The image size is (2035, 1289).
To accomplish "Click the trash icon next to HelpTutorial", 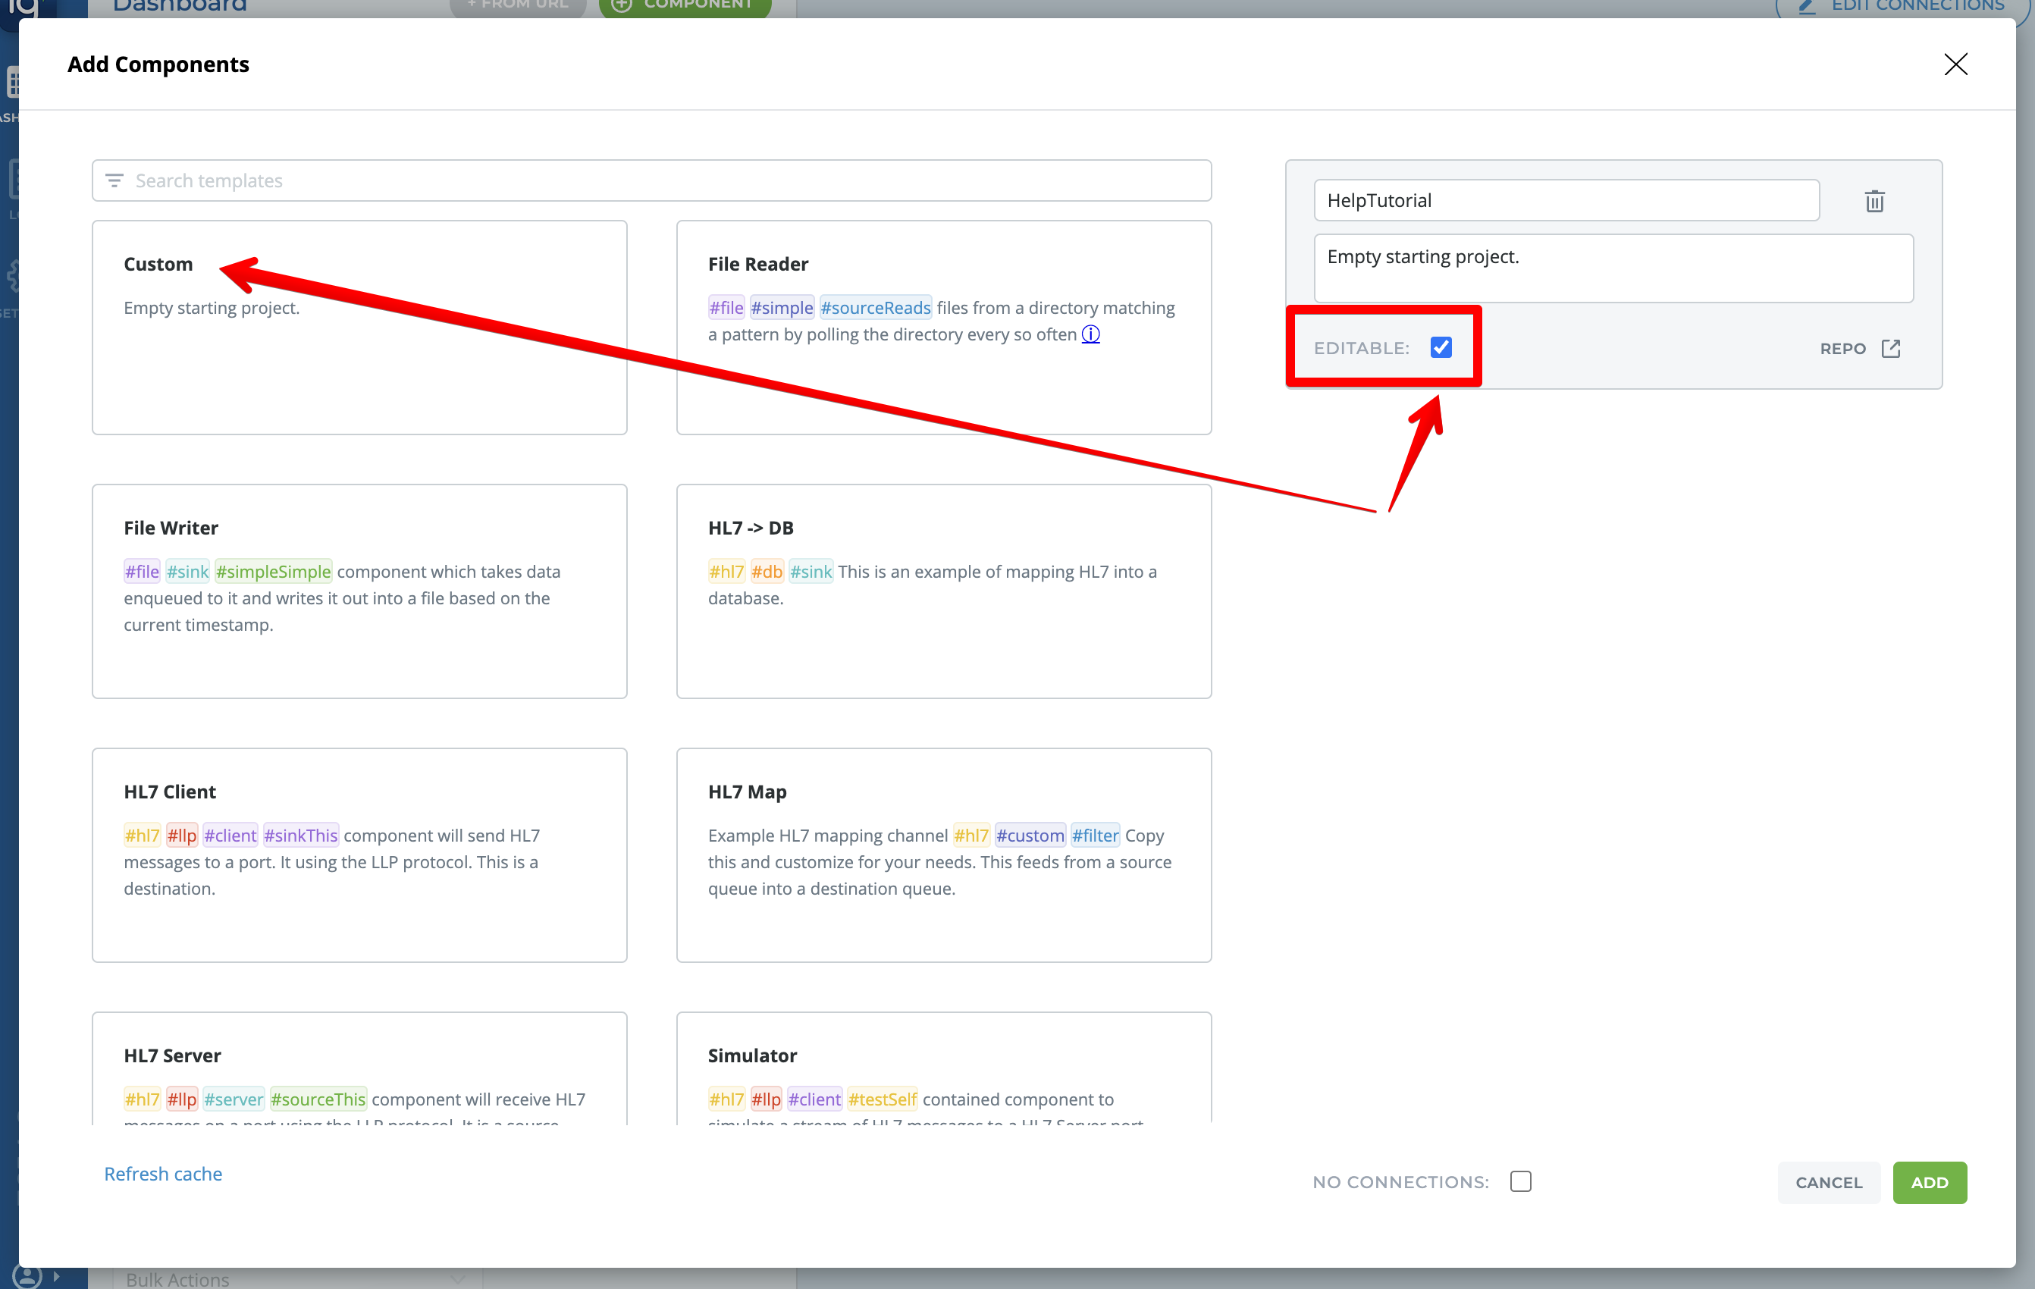I will 1874,201.
